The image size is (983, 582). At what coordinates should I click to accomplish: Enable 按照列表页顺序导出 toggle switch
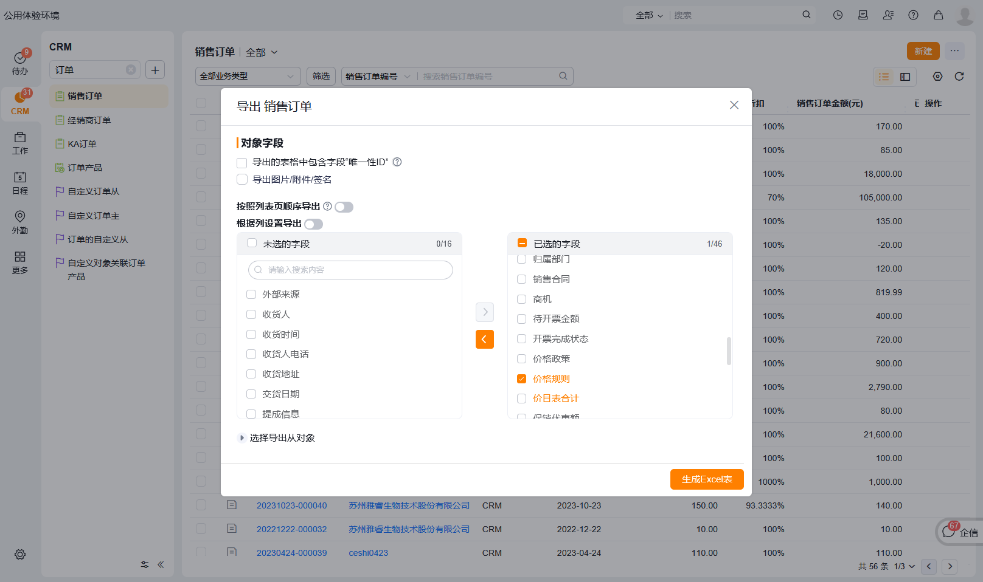pyautogui.click(x=344, y=207)
